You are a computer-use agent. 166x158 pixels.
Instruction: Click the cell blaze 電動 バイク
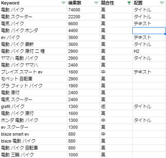click(x=34, y=141)
